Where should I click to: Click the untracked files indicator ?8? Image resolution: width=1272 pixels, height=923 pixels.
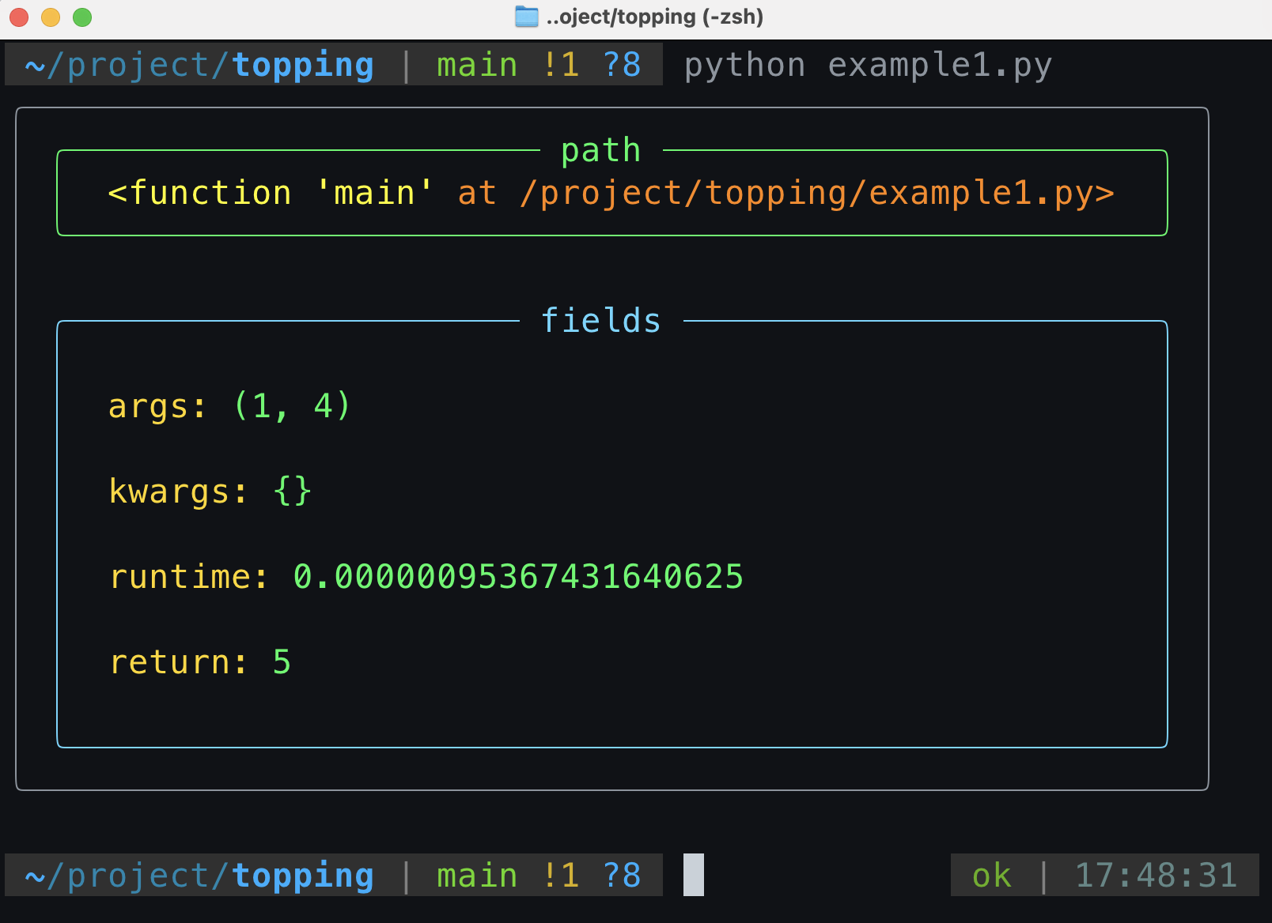pos(623,65)
